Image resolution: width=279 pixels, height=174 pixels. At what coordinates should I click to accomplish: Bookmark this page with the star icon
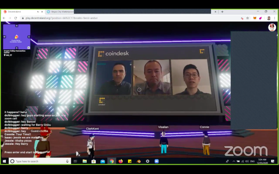click(x=247, y=18)
